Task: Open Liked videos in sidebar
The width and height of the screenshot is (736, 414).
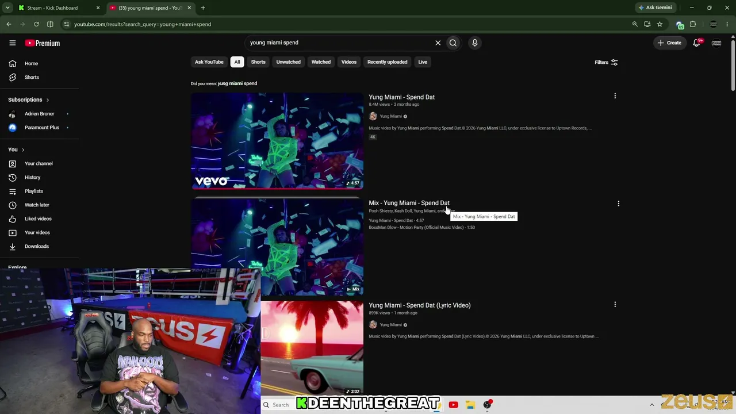Action: tap(38, 218)
